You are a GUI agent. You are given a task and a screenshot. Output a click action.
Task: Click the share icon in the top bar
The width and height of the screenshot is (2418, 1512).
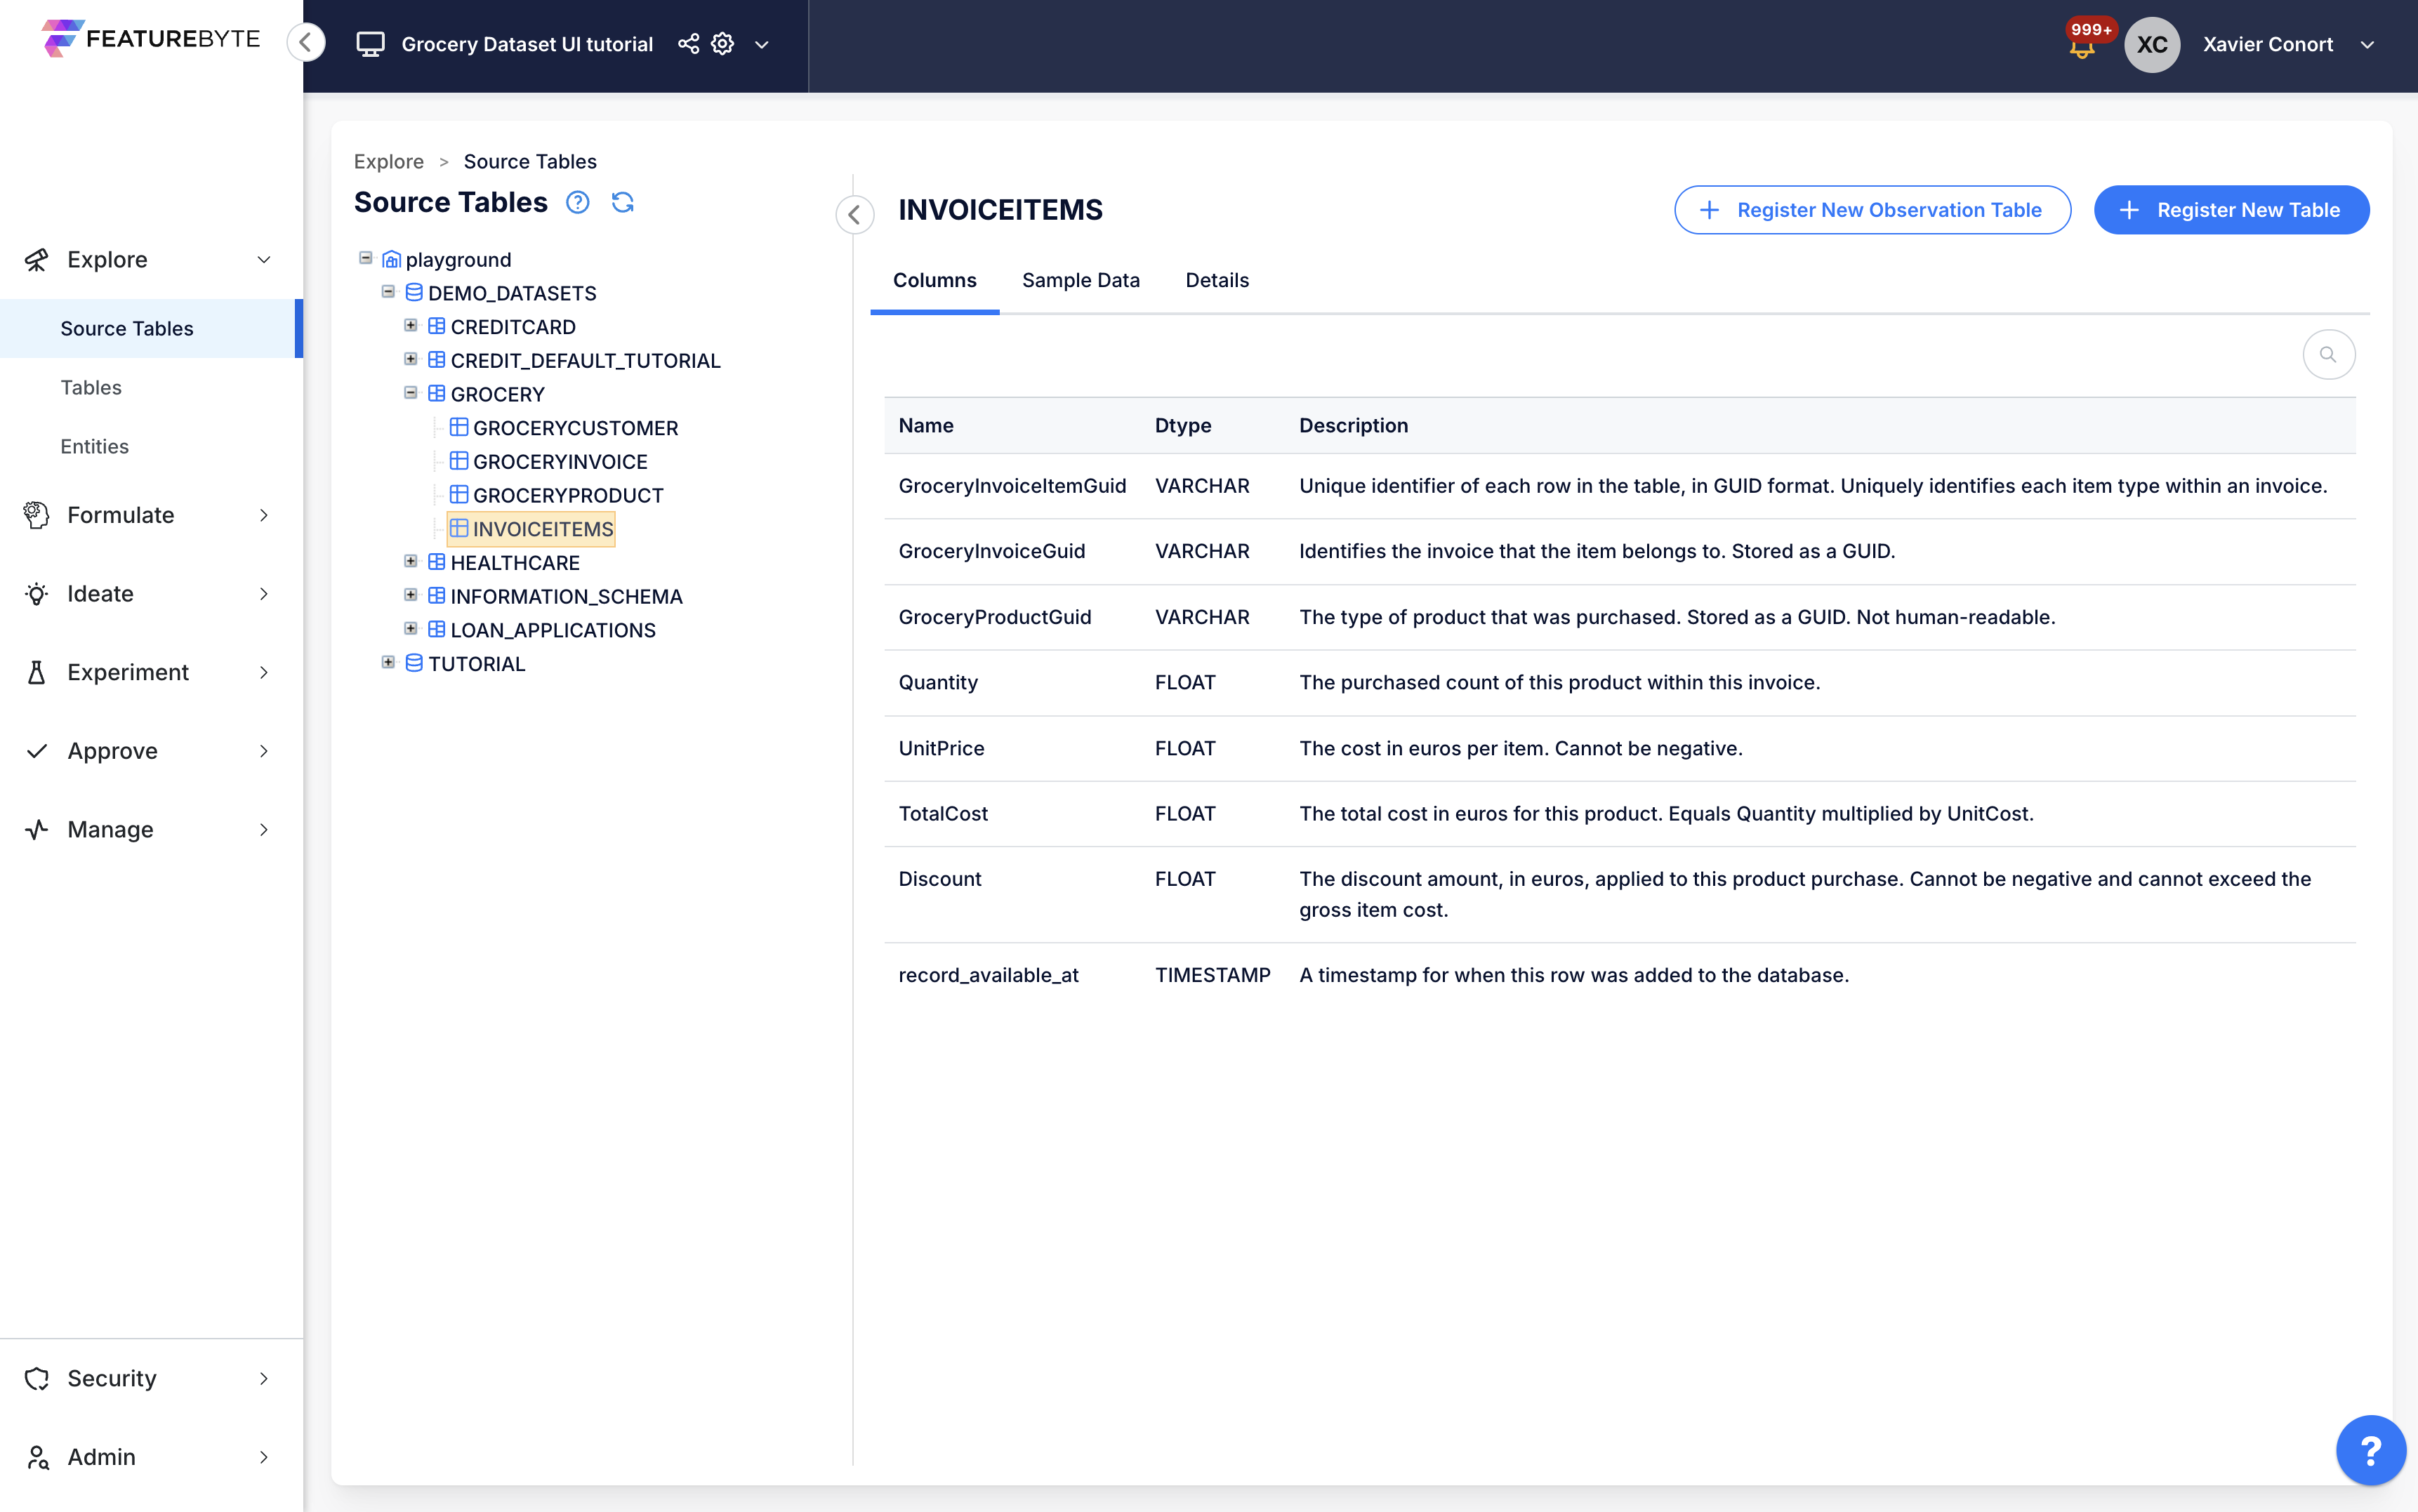(688, 44)
